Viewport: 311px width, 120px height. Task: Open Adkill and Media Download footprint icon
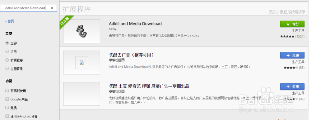[81, 31]
